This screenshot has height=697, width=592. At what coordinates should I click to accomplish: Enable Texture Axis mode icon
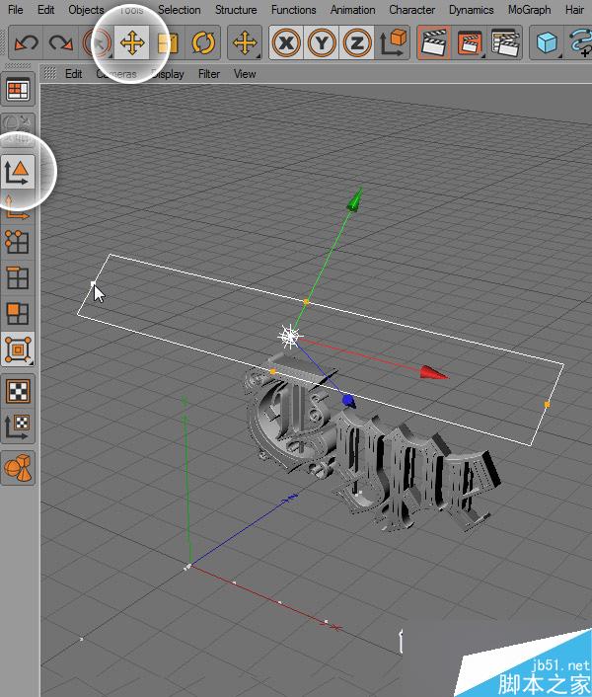pos(18,426)
